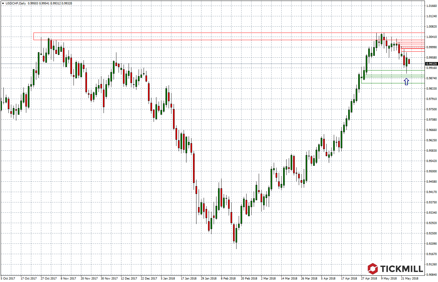Click the 27 Oct 2017 date label
Screen dimensions: 438x282
49,278
